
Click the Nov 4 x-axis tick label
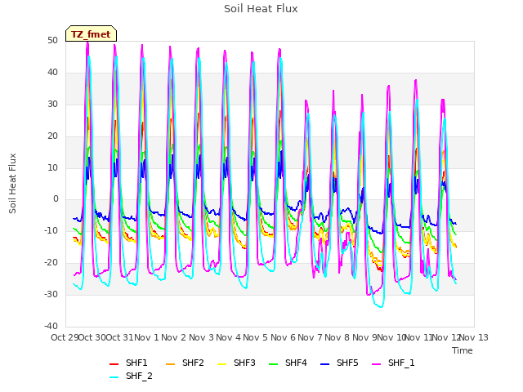[x=228, y=337]
